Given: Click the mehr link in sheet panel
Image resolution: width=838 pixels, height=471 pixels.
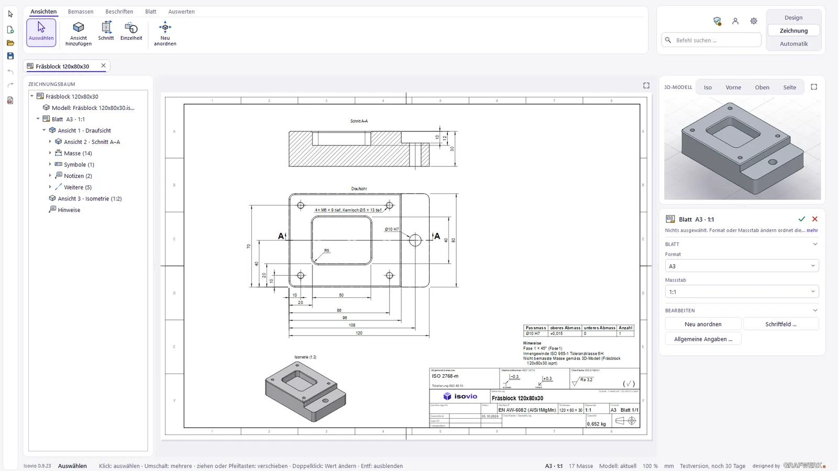Looking at the screenshot, I should click(812, 230).
